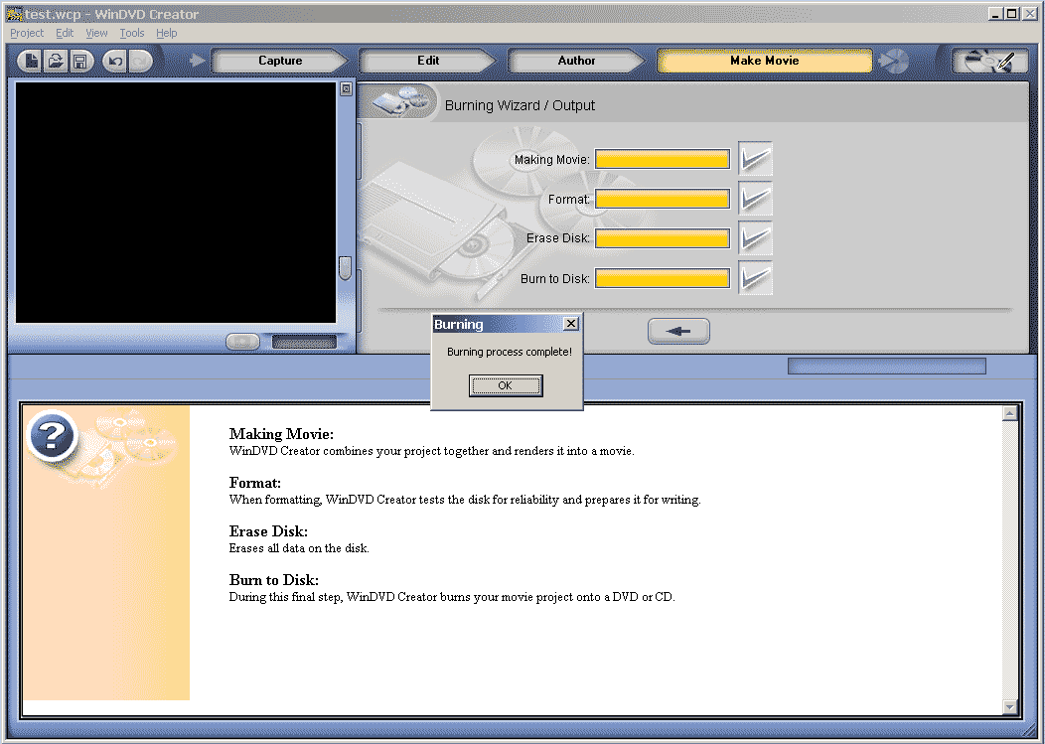Click the Making Movie progress bar
The height and width of the screenshot is (744, 1045).
point(662,159)
